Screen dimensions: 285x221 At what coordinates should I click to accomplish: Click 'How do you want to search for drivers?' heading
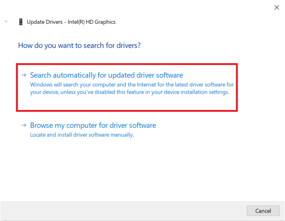[79, 45]
